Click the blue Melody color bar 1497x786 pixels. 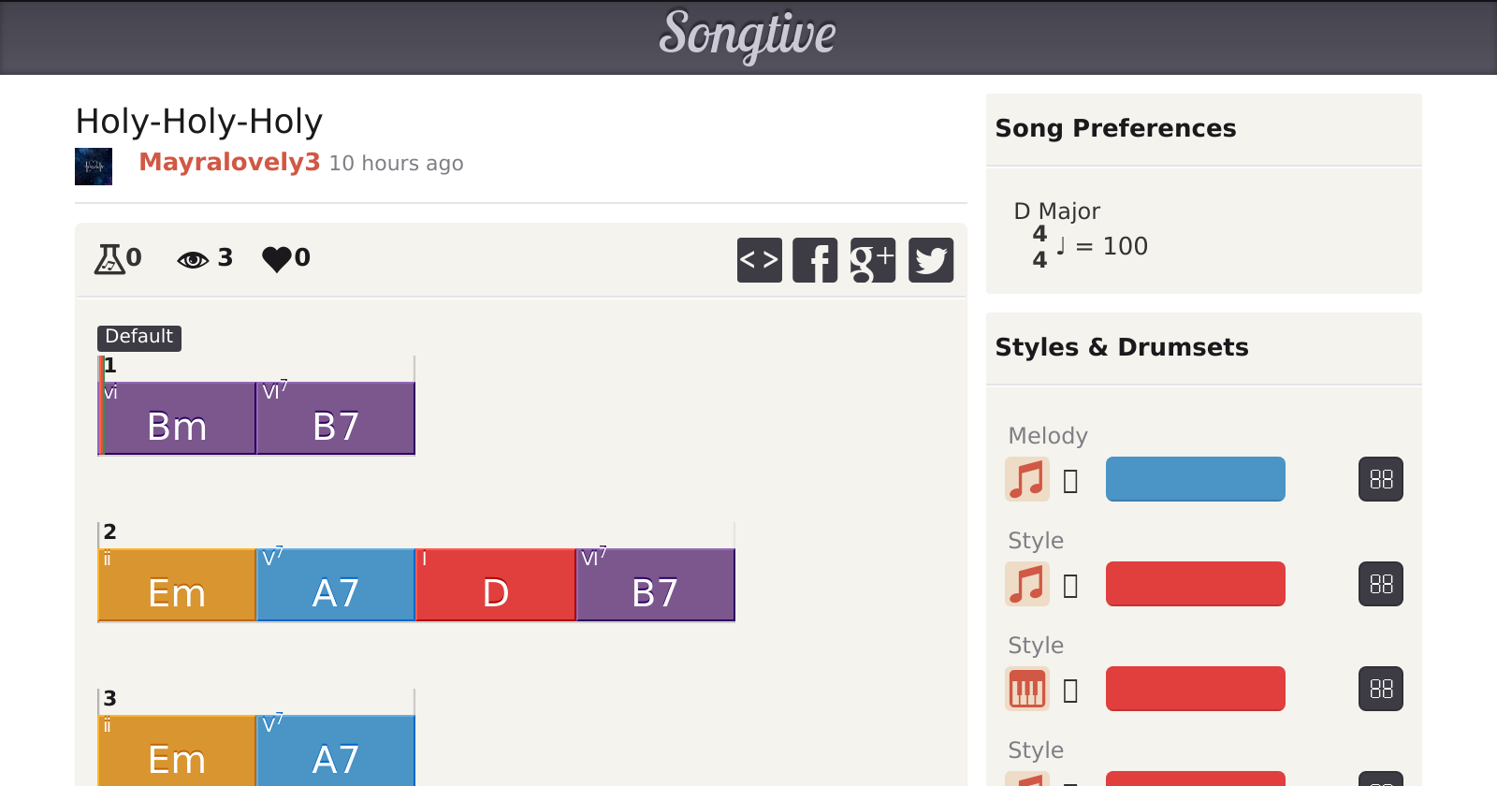pyautogui.click(x=1195, y=479)
